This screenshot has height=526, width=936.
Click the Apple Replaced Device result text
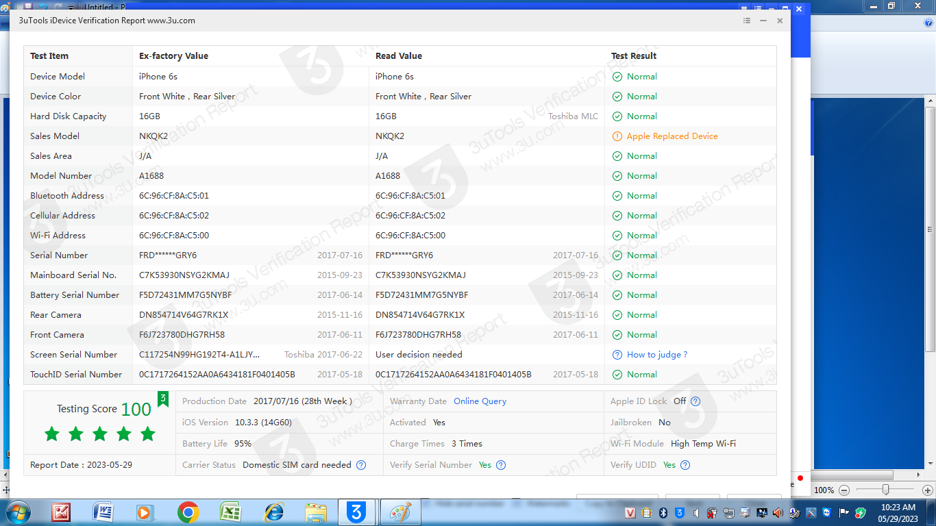pos(672,136)
